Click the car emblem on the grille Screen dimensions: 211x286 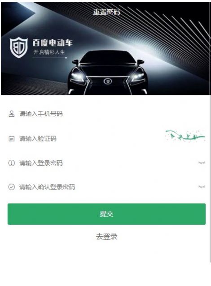107,81
